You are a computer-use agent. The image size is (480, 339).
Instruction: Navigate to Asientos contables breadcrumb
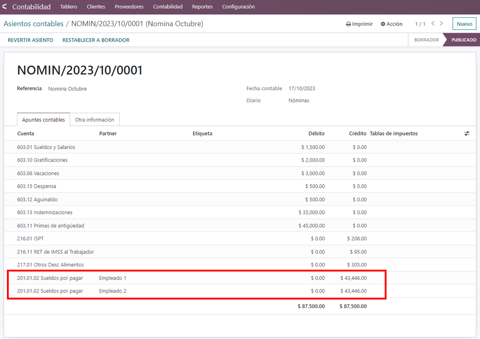tap(33, 24)
